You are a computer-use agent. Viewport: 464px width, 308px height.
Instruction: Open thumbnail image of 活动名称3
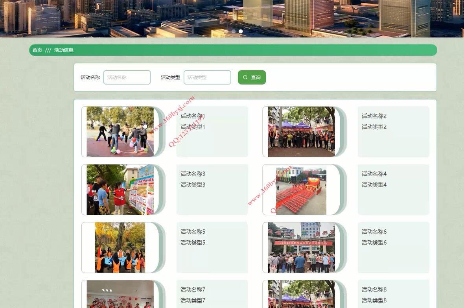(120, 190)
